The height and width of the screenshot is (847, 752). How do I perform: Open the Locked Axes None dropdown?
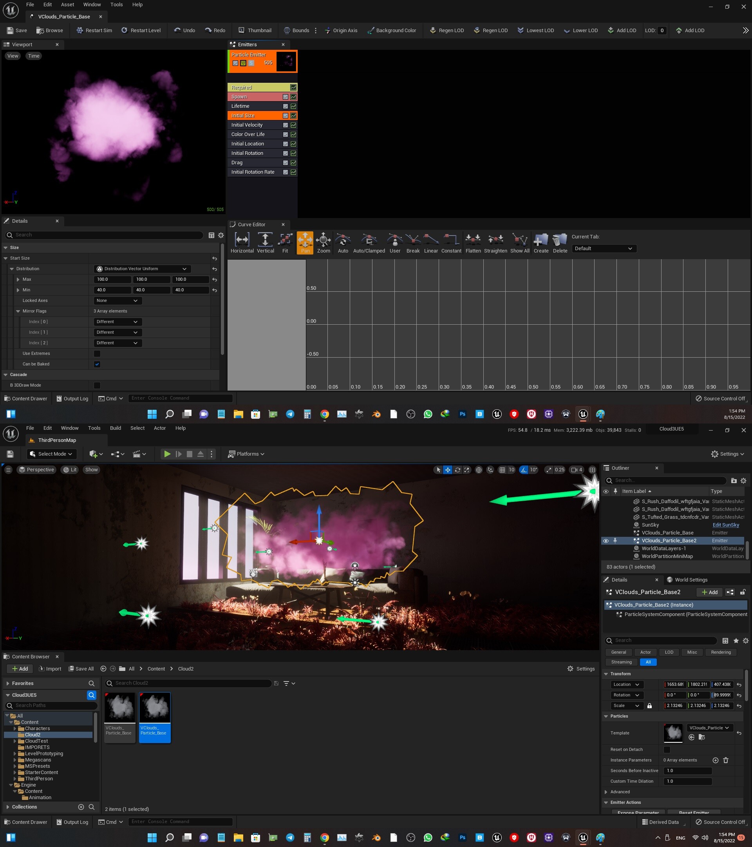pos(117,300)
